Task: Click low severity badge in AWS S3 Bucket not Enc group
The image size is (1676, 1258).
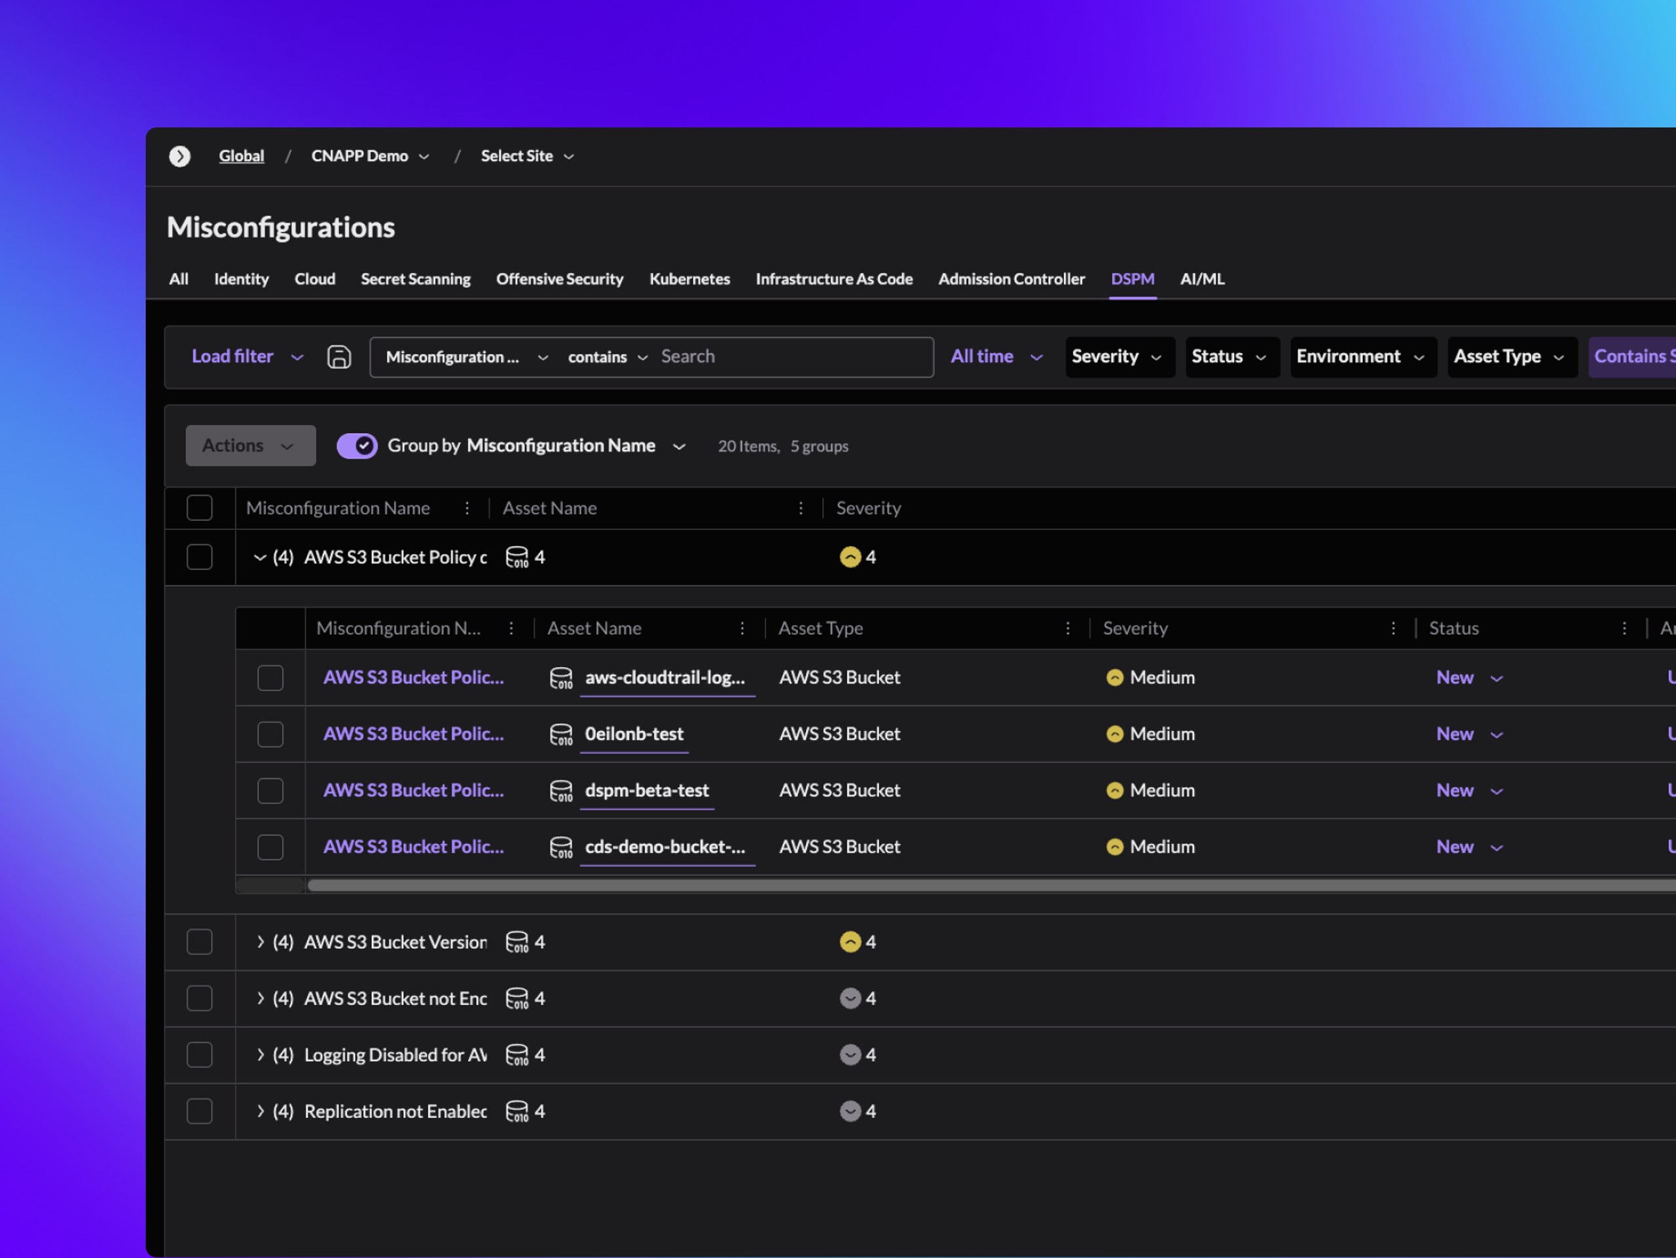Action: point(850,999)
